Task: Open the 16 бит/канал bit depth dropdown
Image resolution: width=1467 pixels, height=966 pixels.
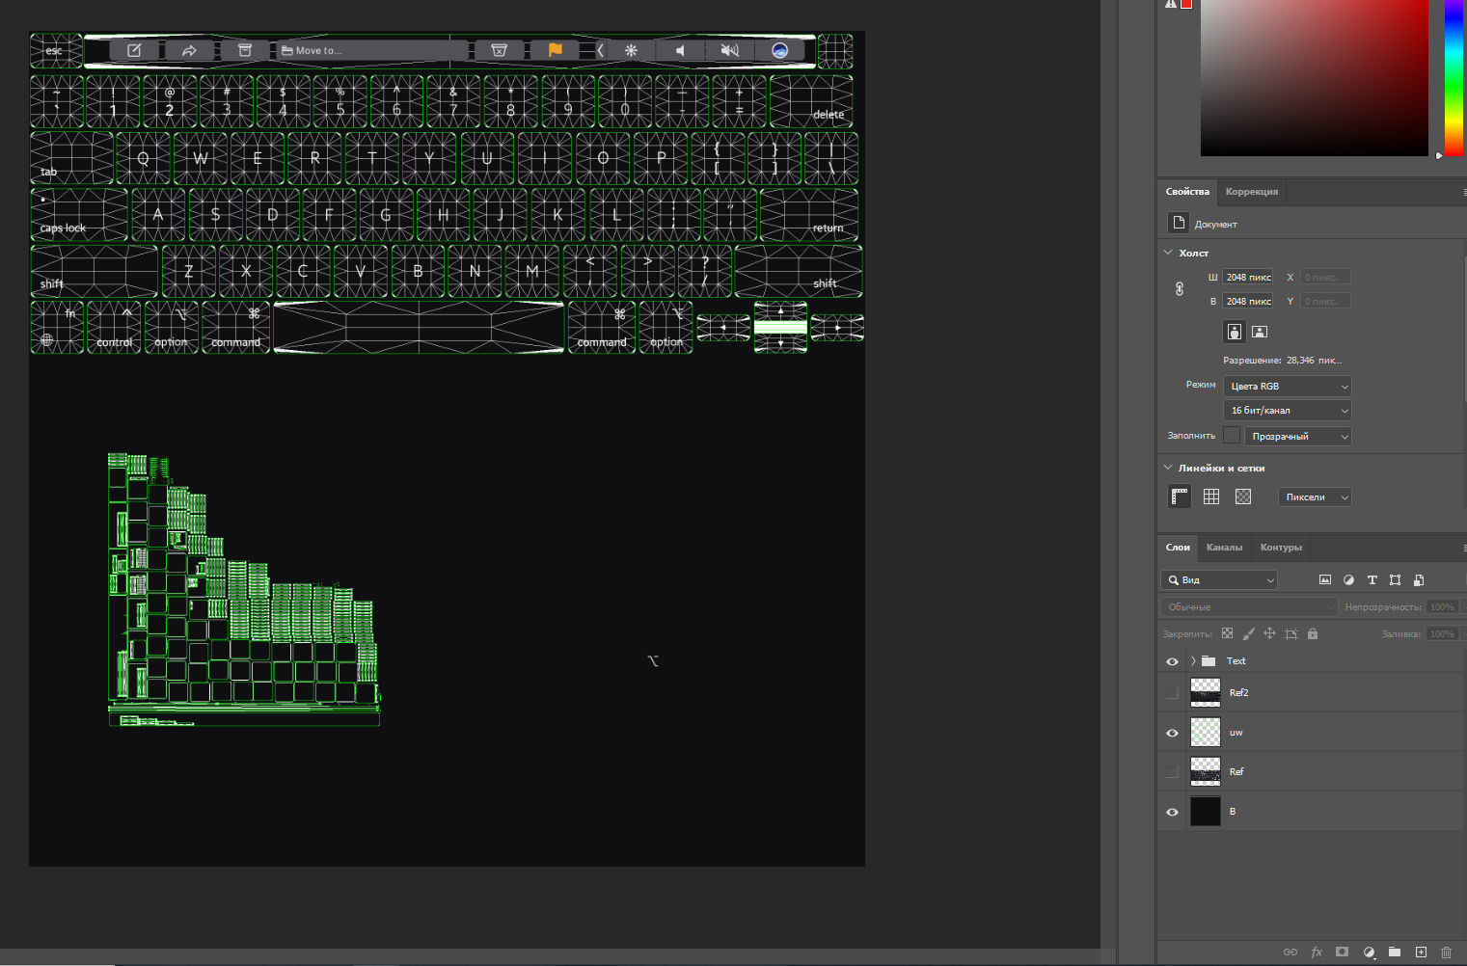Action: pos(1288,410)
